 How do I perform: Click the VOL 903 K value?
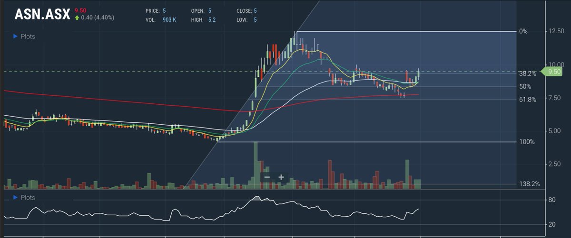169,20
